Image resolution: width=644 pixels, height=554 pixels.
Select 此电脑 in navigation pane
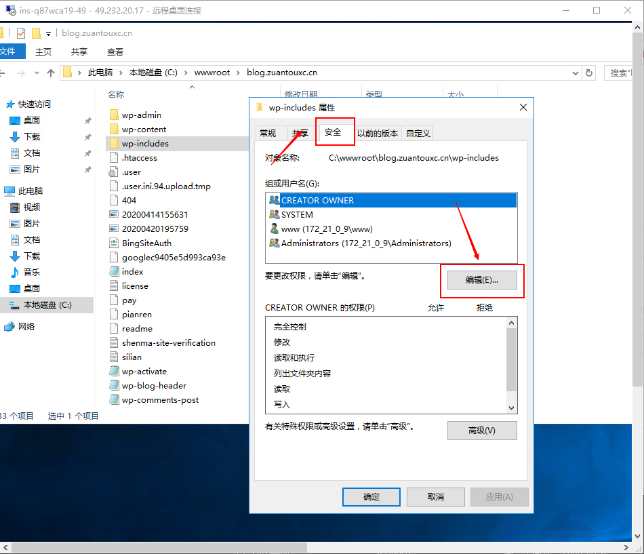tap(23, 191)
